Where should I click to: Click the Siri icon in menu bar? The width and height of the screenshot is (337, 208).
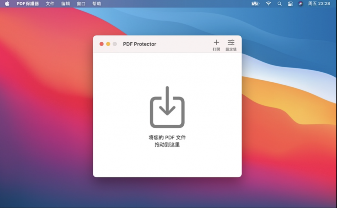(301, 4)
